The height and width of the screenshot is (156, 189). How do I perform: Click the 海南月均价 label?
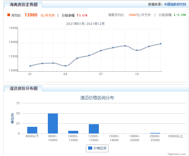pos(116,15)
